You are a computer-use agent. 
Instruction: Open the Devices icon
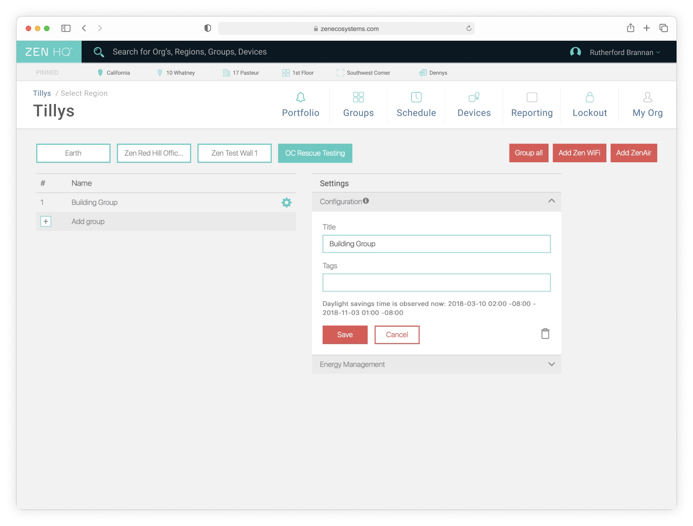tap(474, 97)
